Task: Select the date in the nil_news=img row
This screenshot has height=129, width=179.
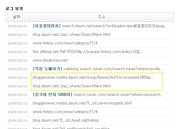Action: [17, 103]
